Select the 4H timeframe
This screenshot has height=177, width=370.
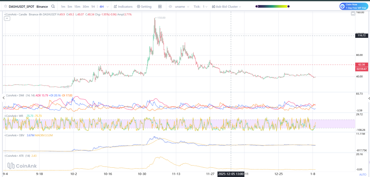pyautogui.click(x=102, y=6)
